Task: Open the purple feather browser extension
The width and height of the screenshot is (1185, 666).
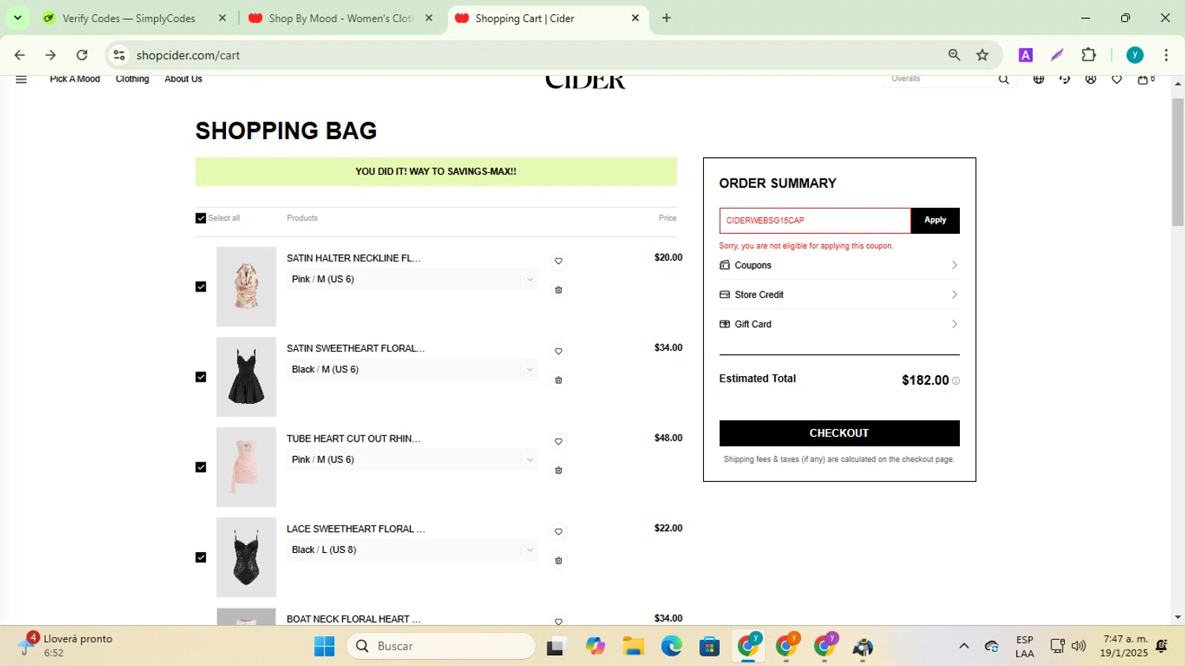Action: (1057, 55)
